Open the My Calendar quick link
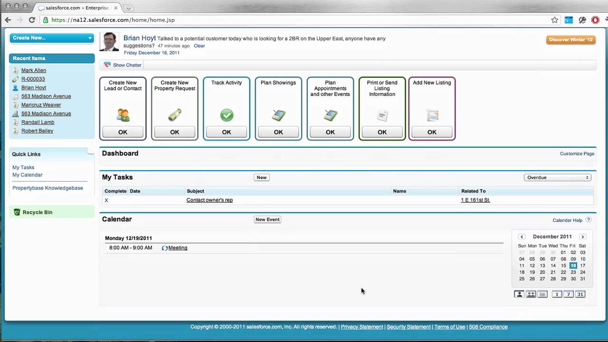Viewport: 608px width, 342px height. click(x=28, y=175)
